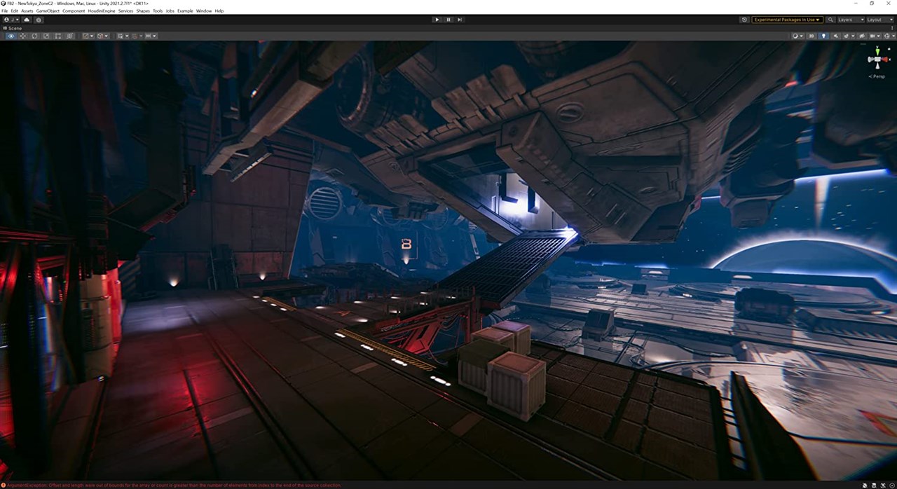Screen dimensions: 897x489
Task: Switch the Scene tab
Action: click(14, 28)
